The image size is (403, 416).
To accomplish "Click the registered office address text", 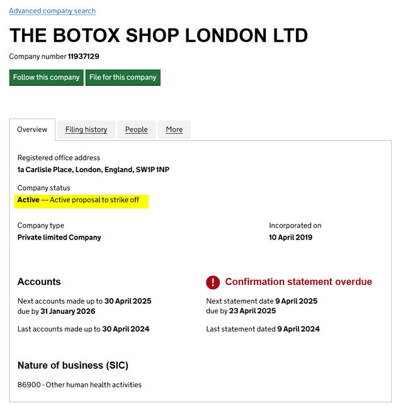I will click(x=93, y=170).
